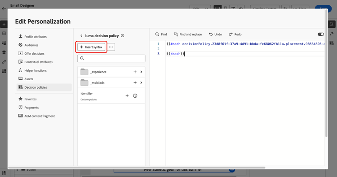Open Find and replace

coord(188,35)
